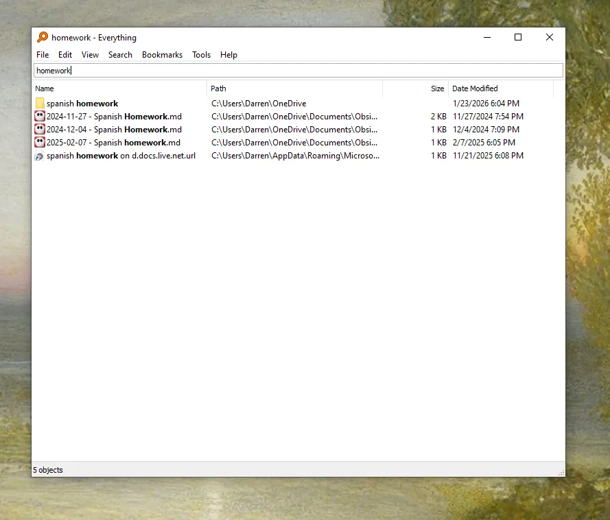Image resolution: width=610 pixels, height=520 pixels.
Task: Open the Help menu
Action: tap(228, 54)
